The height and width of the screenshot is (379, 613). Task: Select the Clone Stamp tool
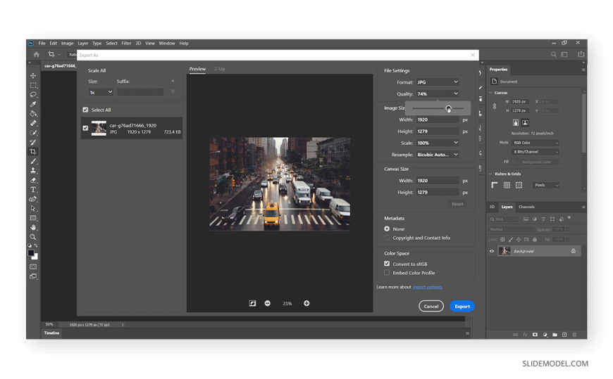33,171
